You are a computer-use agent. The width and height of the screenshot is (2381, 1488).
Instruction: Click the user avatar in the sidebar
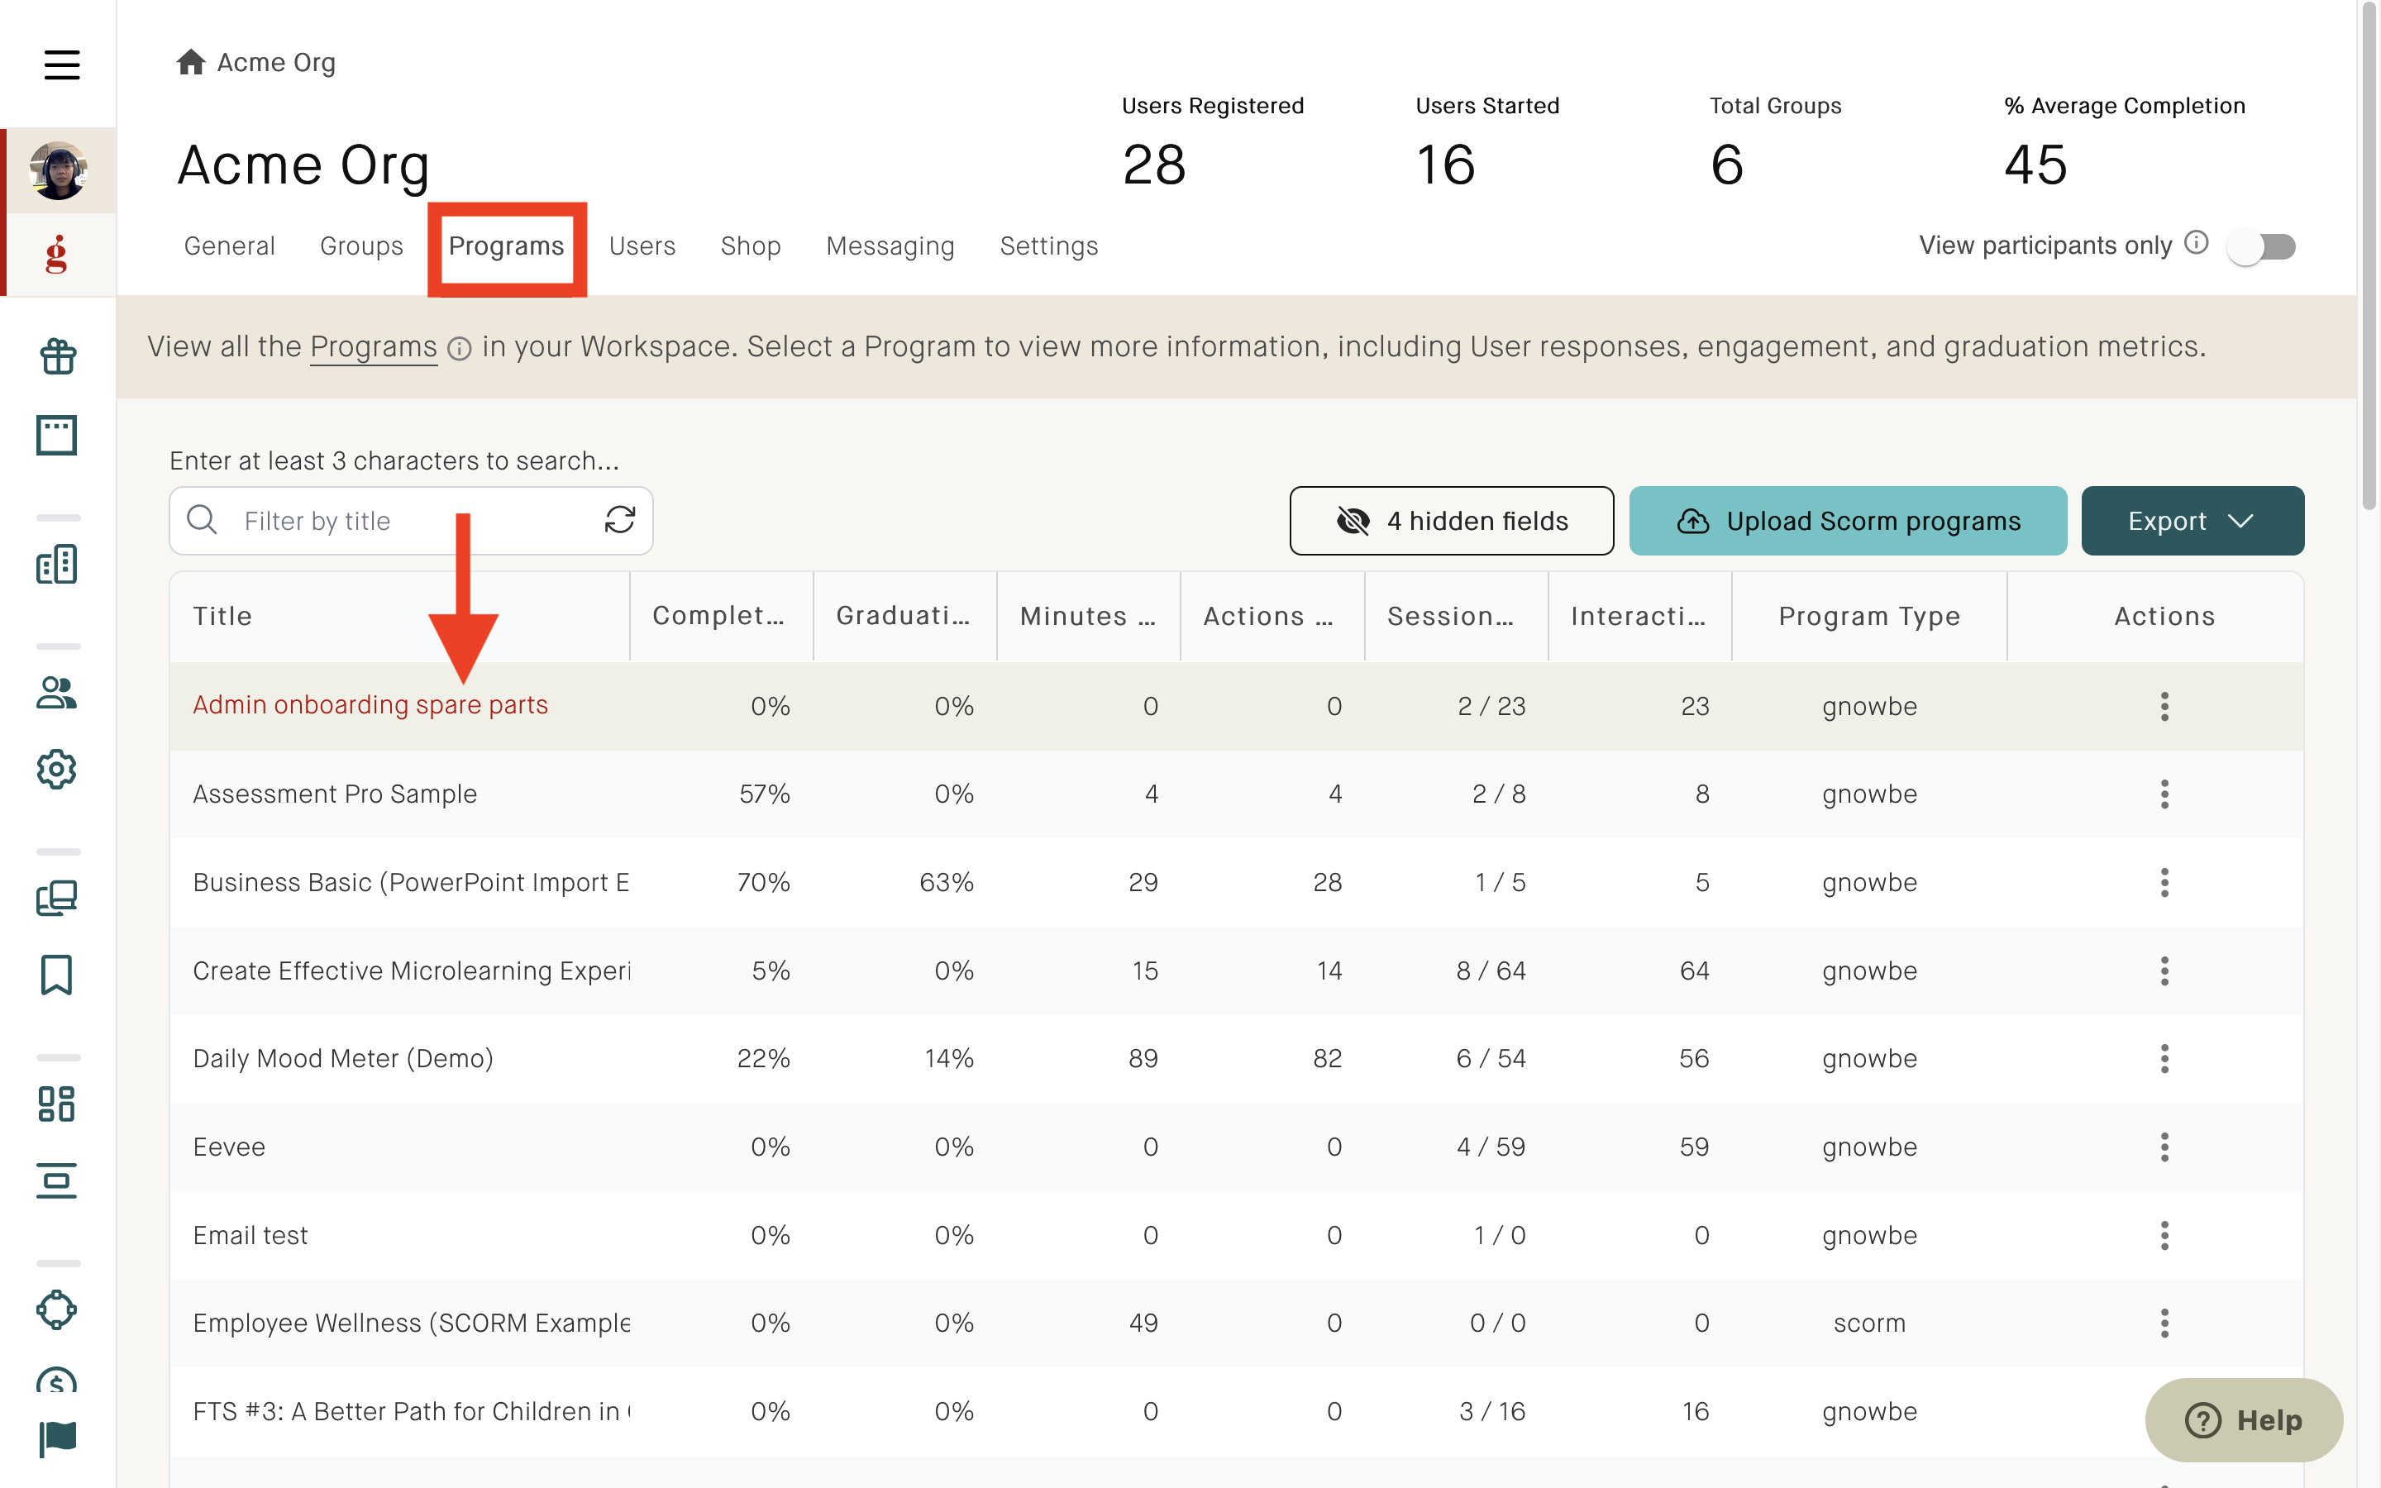58,170
